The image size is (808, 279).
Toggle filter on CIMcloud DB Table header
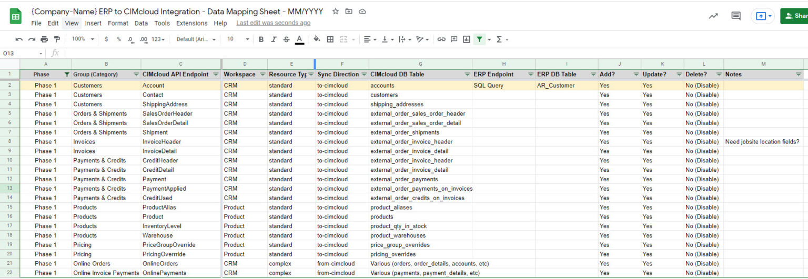pos(467,75)
